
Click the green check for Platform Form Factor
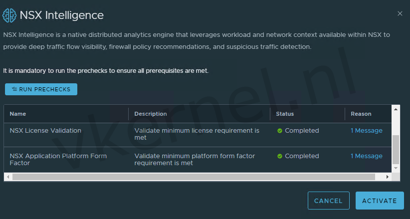280,156
